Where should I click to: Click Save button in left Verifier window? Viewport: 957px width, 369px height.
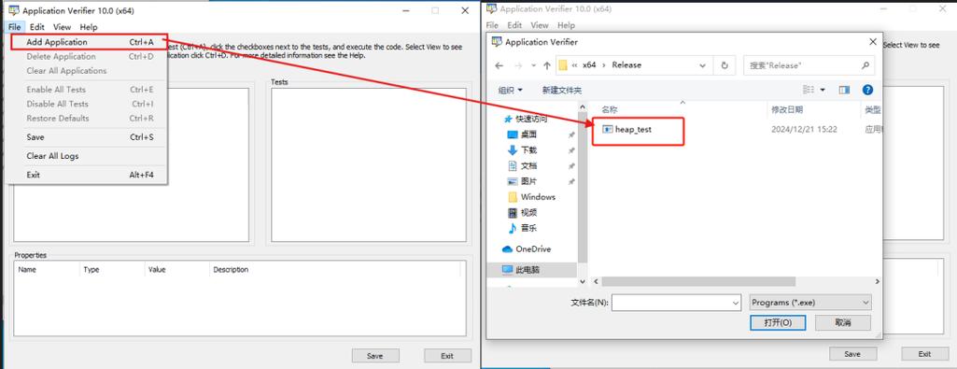[374, 356]
